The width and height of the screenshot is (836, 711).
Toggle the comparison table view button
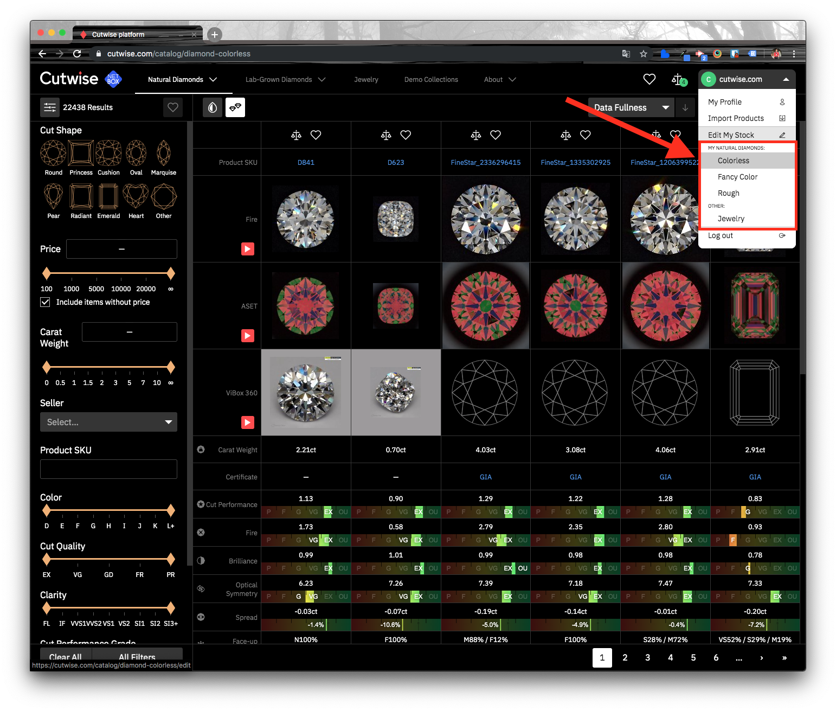pyautogui.click(x=235, y=107)
